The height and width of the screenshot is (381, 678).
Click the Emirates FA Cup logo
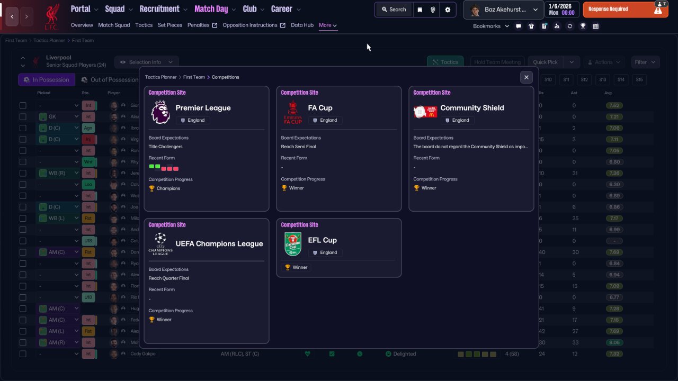(x=292, y=113)
